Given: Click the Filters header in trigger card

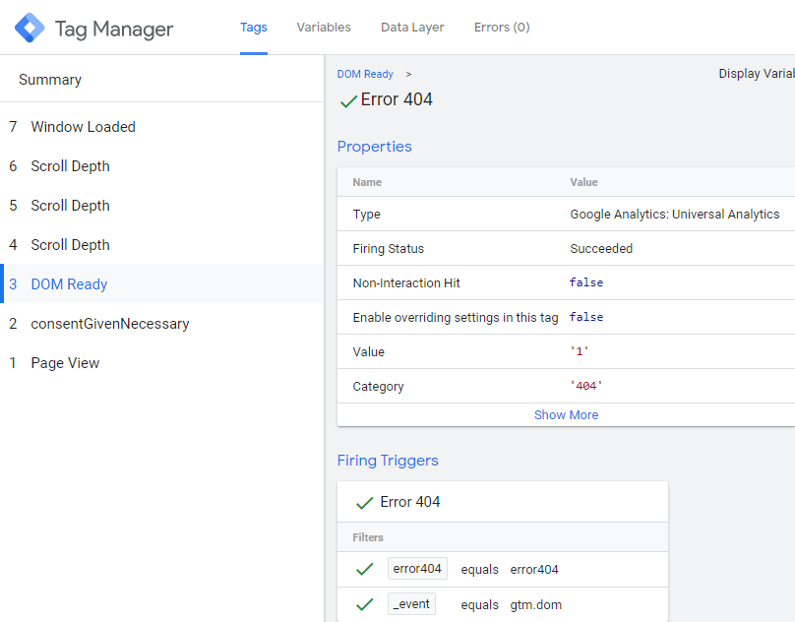Looking at the screenshot, I should [x=368, y=537].
